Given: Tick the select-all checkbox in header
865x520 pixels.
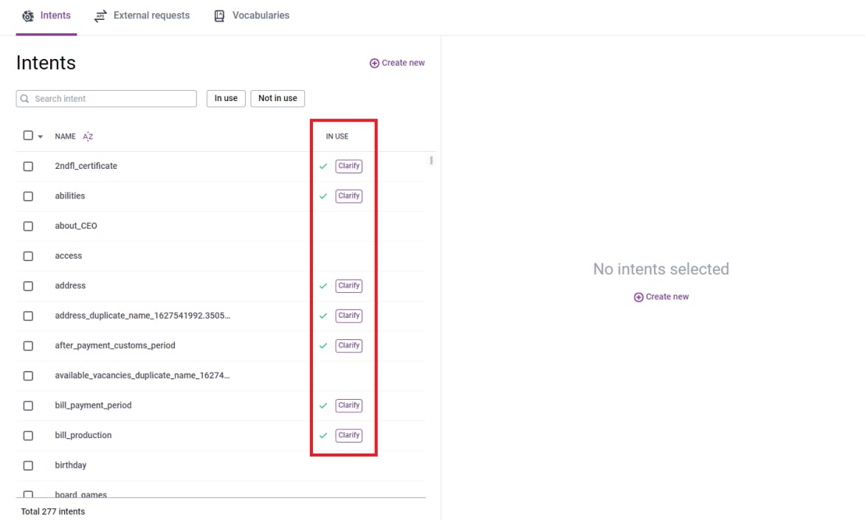Looking at the screenshot, I should [x=28, y=136].
